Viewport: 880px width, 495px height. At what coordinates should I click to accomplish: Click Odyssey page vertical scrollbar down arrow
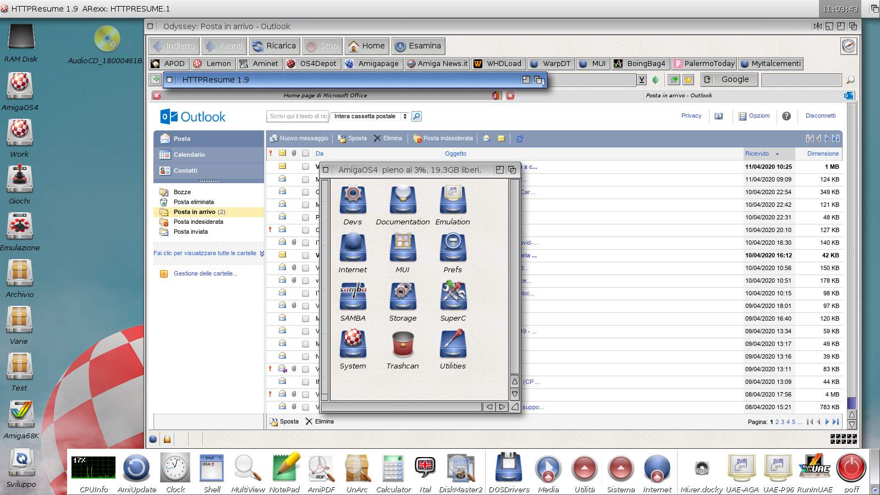pyautogui.click(x=851, y=424)
